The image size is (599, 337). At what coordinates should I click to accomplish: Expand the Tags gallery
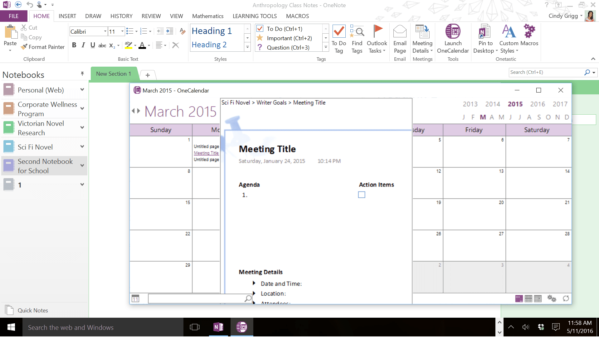326,47
